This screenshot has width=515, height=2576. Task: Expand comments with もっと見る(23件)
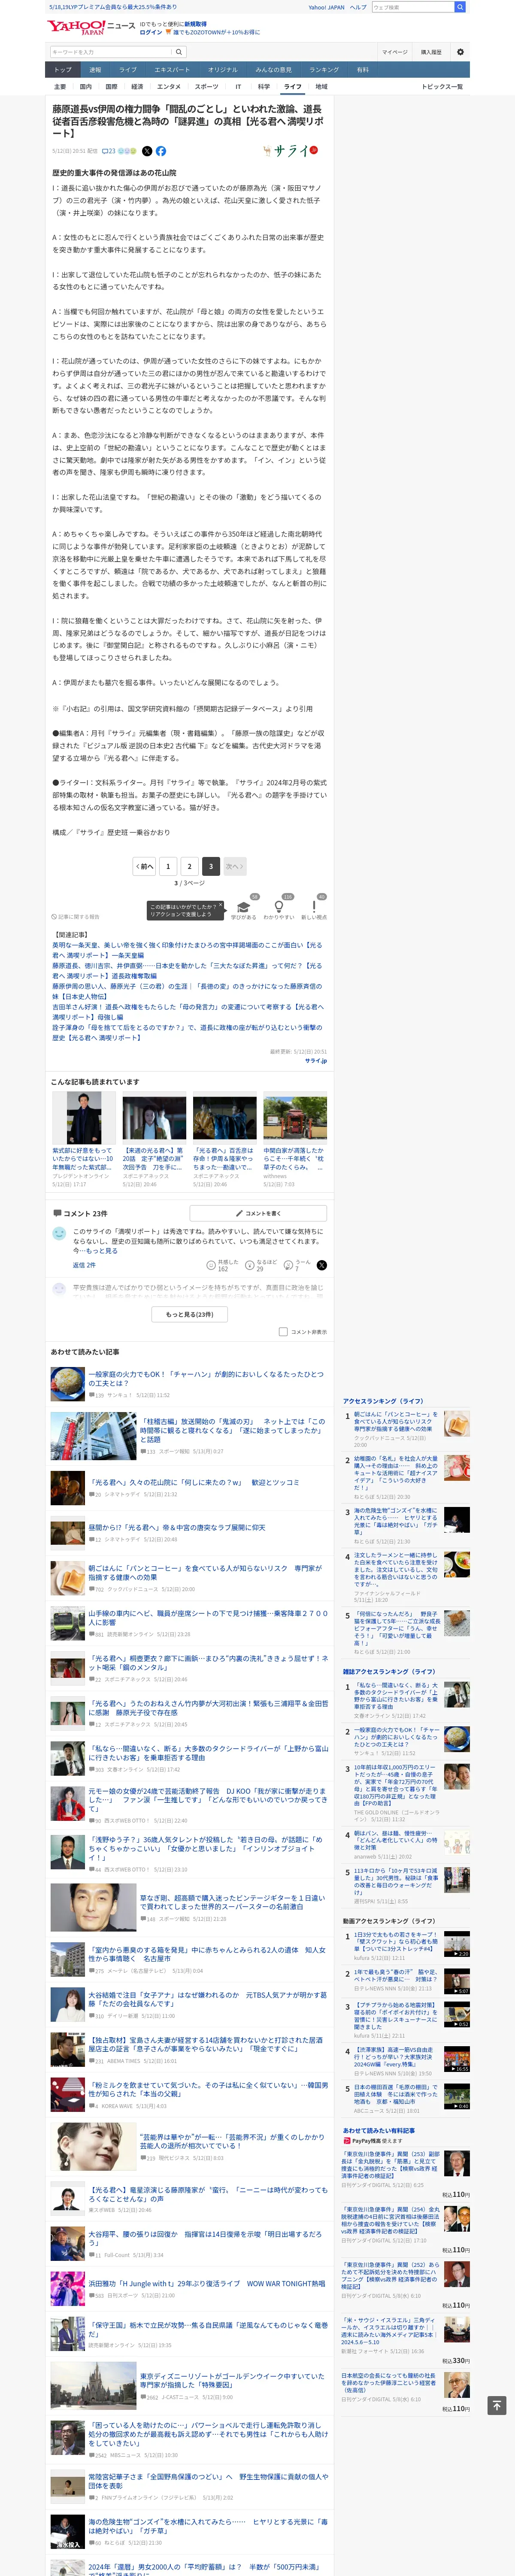tap(190, 1314)
